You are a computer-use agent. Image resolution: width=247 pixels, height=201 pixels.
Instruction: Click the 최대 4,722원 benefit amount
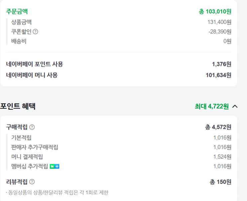[212, 107]
